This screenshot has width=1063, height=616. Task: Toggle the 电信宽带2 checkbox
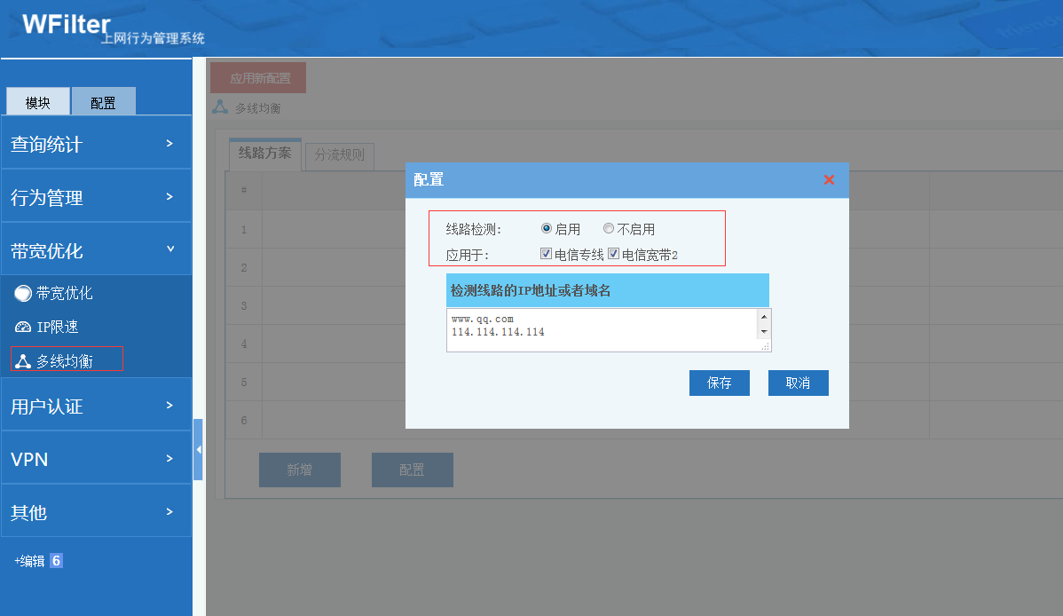(613, 255)
